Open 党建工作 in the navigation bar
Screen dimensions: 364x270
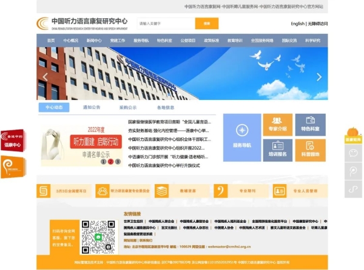(x=118, y=41)
